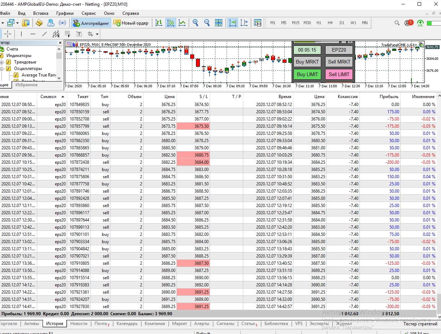Screen dimensions: 441x334
Task: Select the crosshair cursor tool
Action: point(8,34)
